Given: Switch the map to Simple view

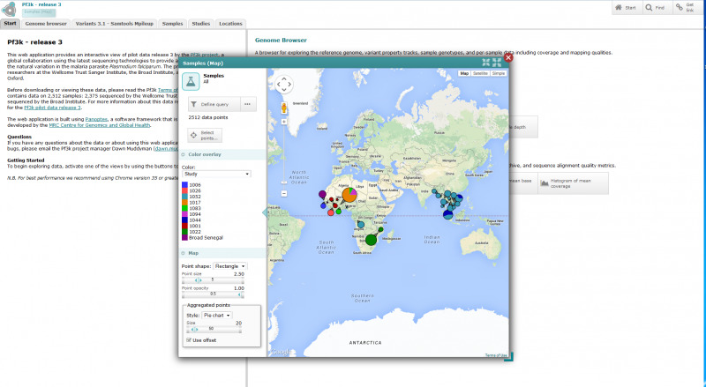Looking at the screenshot, I should (498, 73).
